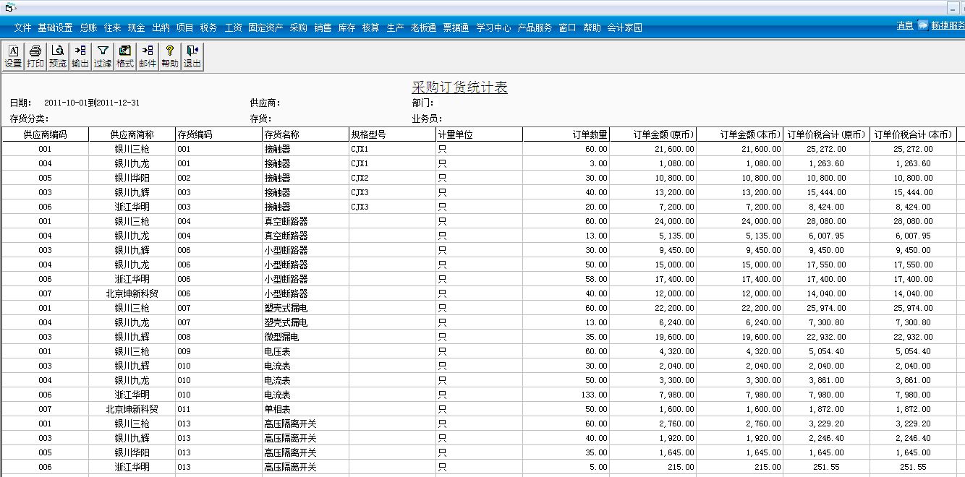Screen dimensions: 965x477
Task: Open the 销售 (Sales) menu
Action: tap(322, 27)
